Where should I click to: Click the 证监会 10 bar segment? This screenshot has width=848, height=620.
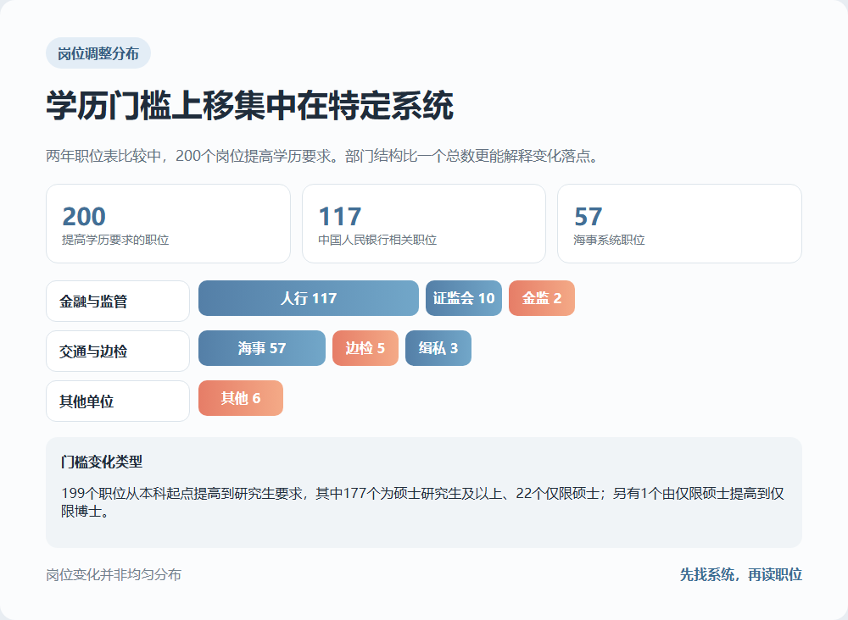click(464, 298)
